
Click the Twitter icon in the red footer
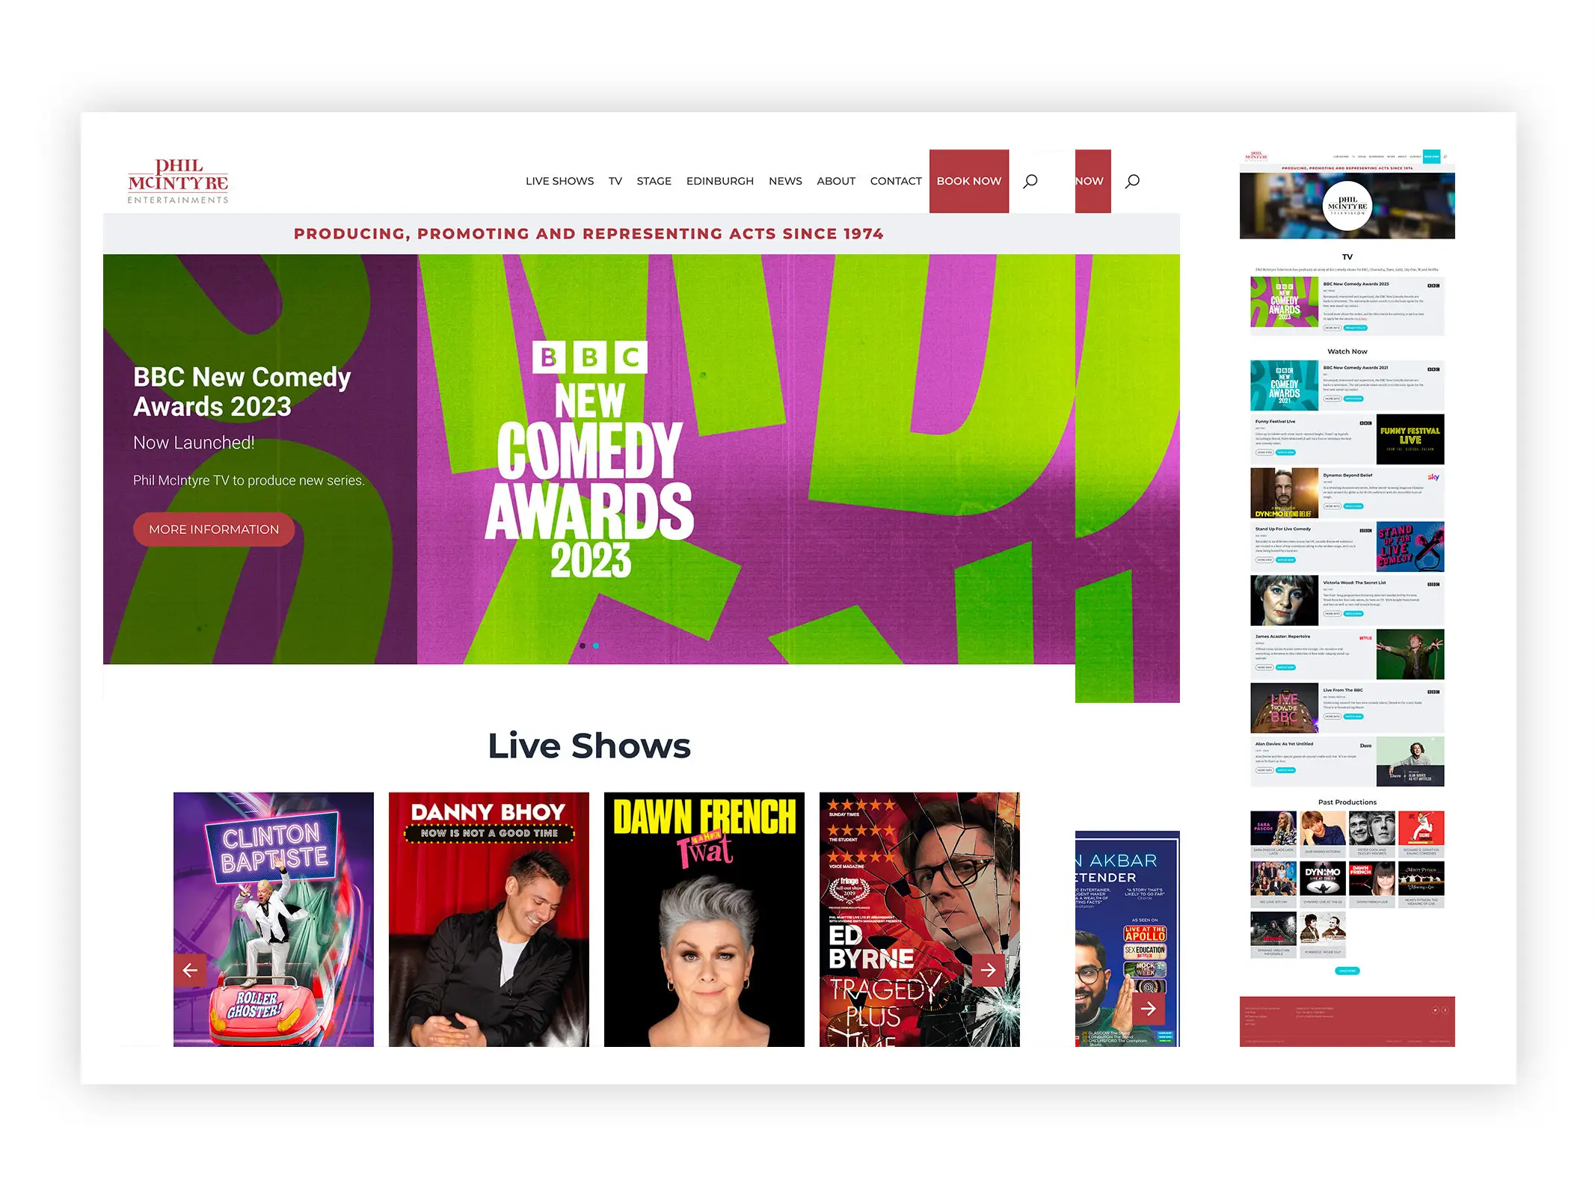(x=1435, y=1010)
